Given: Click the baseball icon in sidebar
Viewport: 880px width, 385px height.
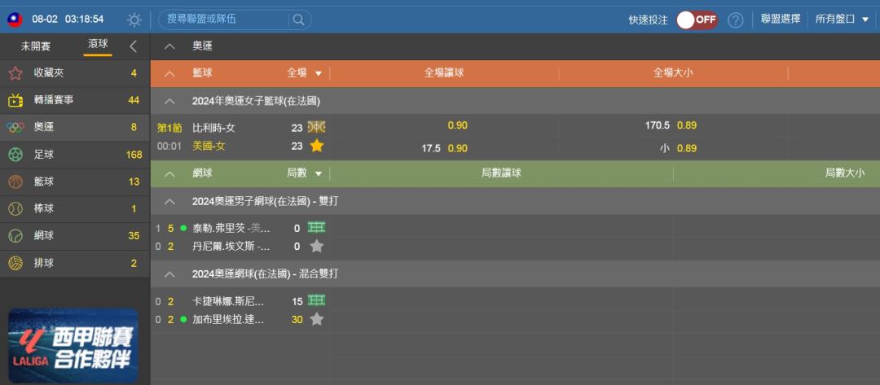Looking at the screenshot, I should 15,209.
